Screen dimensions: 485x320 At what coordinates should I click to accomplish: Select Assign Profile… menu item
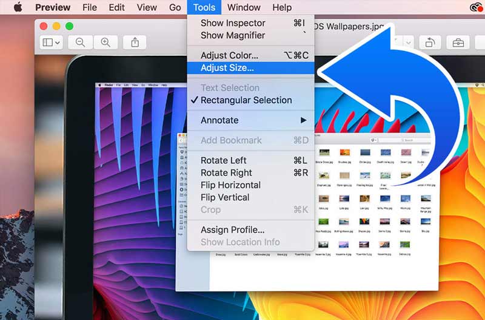pyautogui.click(x=251, y=230)
